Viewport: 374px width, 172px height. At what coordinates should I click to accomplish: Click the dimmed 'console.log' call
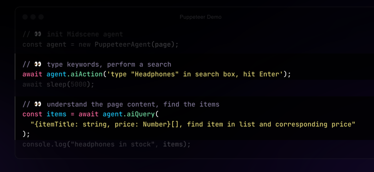[44, 144]
